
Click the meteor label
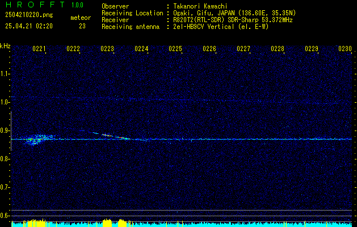click(x=81, y=18)
